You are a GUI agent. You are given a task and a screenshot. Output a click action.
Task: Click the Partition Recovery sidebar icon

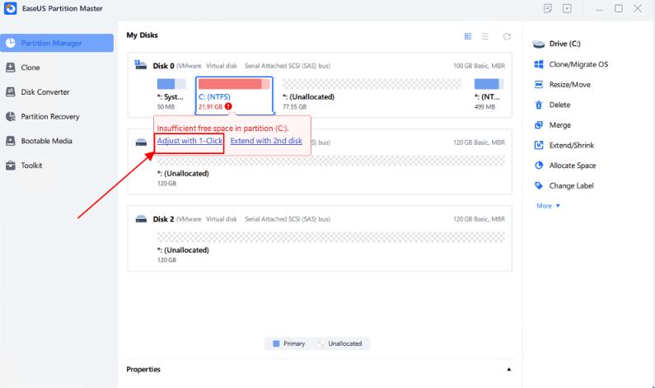click(11, 116)
